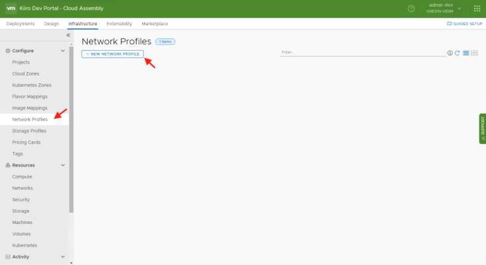This screenshot has width=486, height=265.
Task: Expand the admin dev user dropdown
Action: [x=460, y=9]
